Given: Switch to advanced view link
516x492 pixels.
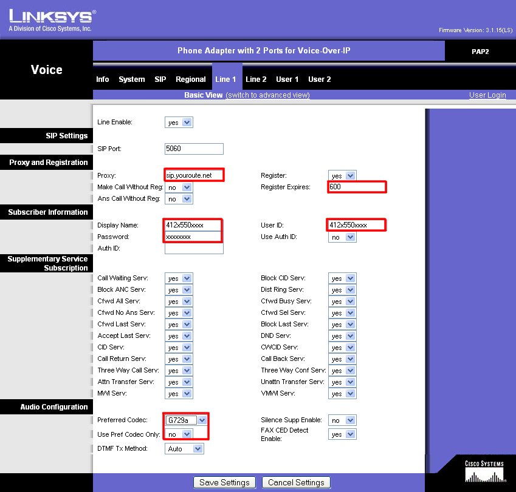Looking at the screenshot, I should [267, 95].
